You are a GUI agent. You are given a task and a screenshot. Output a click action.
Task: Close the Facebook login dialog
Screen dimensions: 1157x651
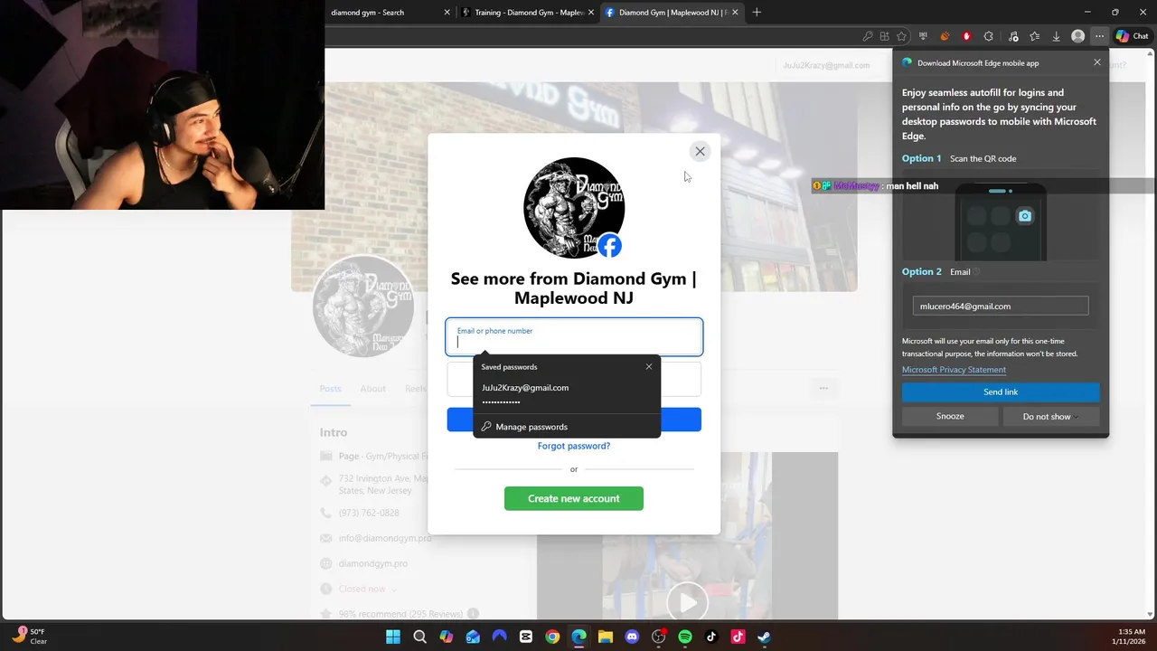pos(700,151)
